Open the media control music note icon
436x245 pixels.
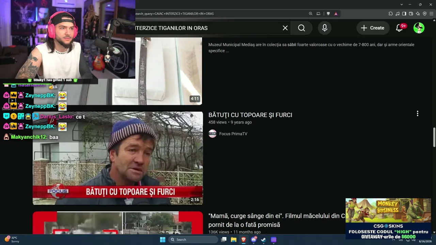398,14
